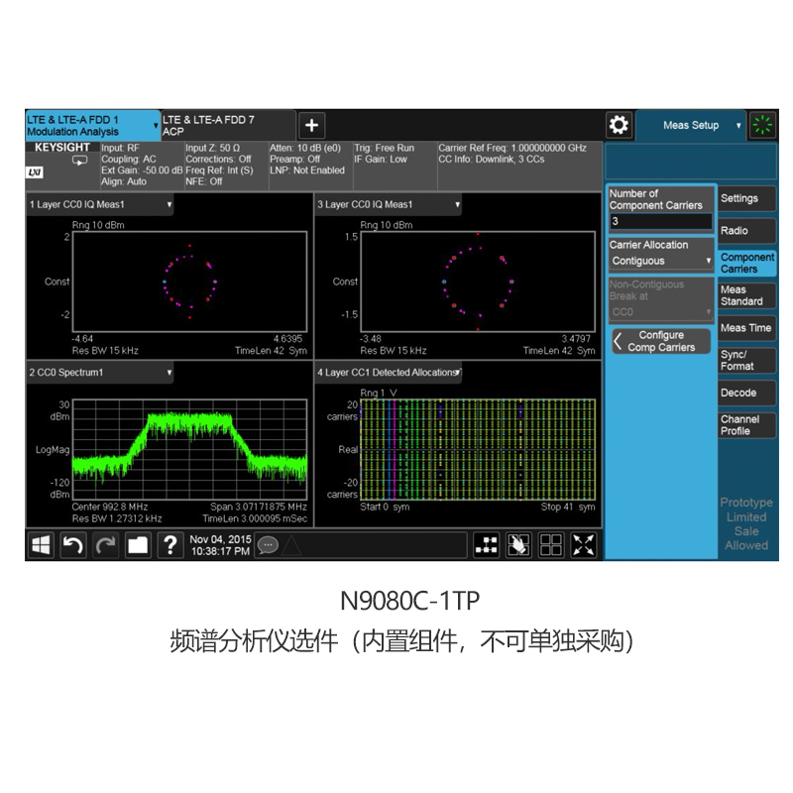Open the screen hierarchy layout icon
793x793 pixels.
(487, 544)
